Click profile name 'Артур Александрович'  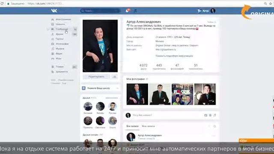(x=144, y=22)
